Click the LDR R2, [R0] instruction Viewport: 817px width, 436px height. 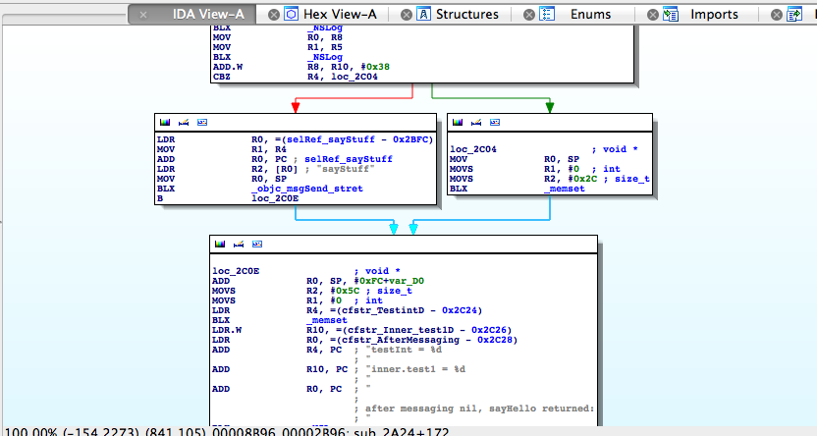pos(227,169)
